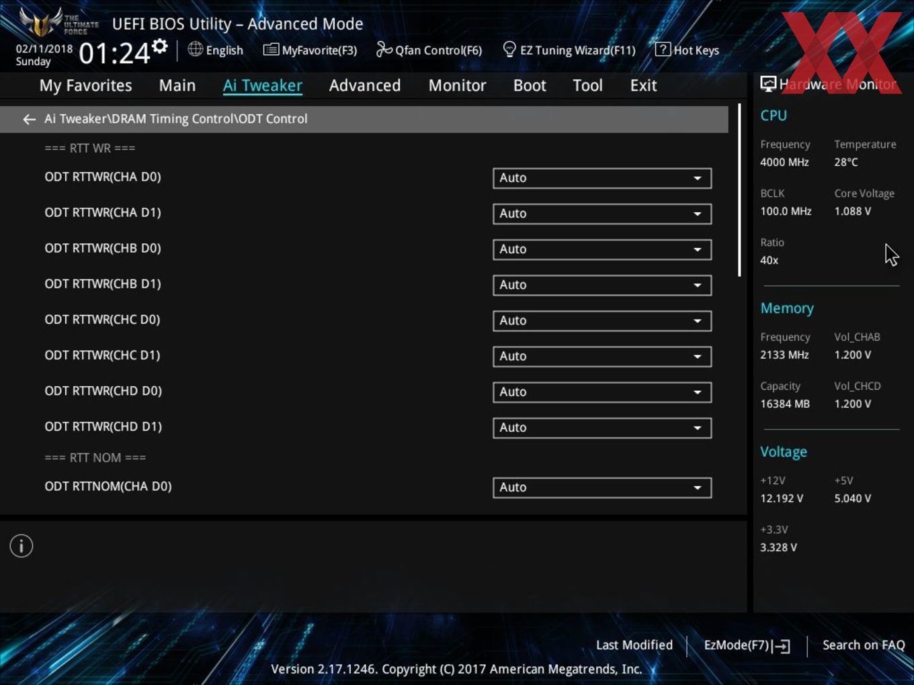Launch EZ Tuning Wizard(F11)

point(569,50)
